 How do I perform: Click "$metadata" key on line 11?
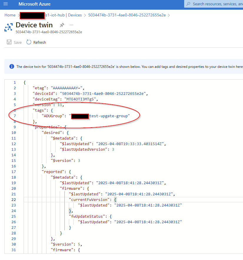[x=63, y=138]
